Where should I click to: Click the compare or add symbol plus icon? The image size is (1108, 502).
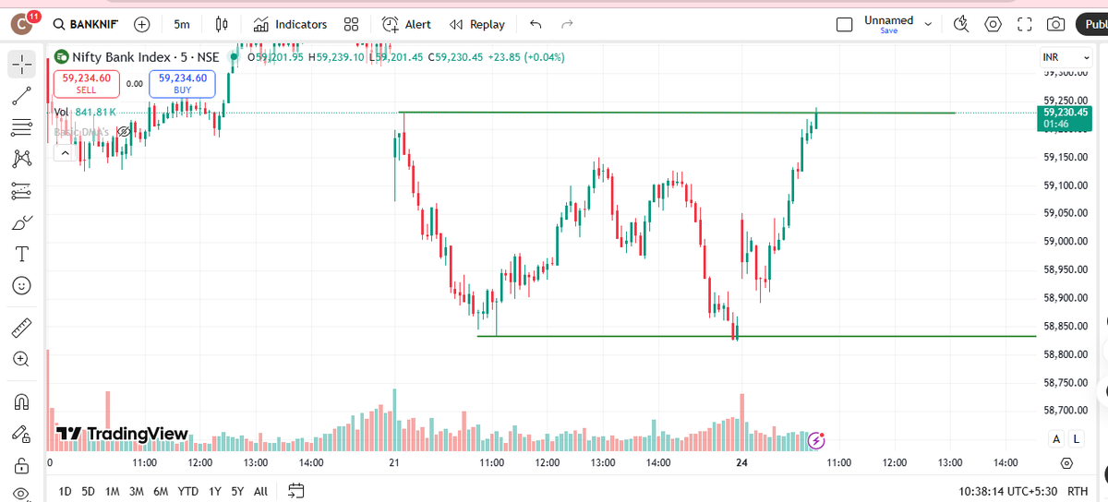pyautogui.click(x=142, y=25)
